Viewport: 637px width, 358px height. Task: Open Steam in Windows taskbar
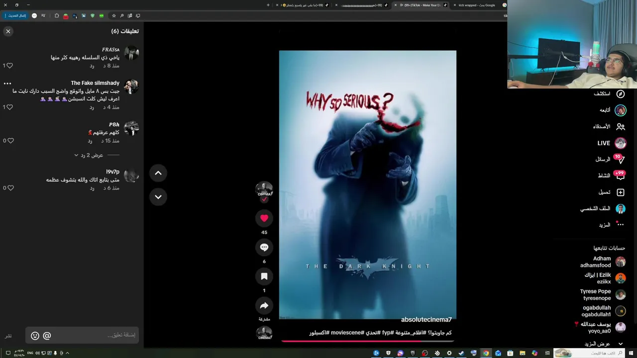click(461, 353)
